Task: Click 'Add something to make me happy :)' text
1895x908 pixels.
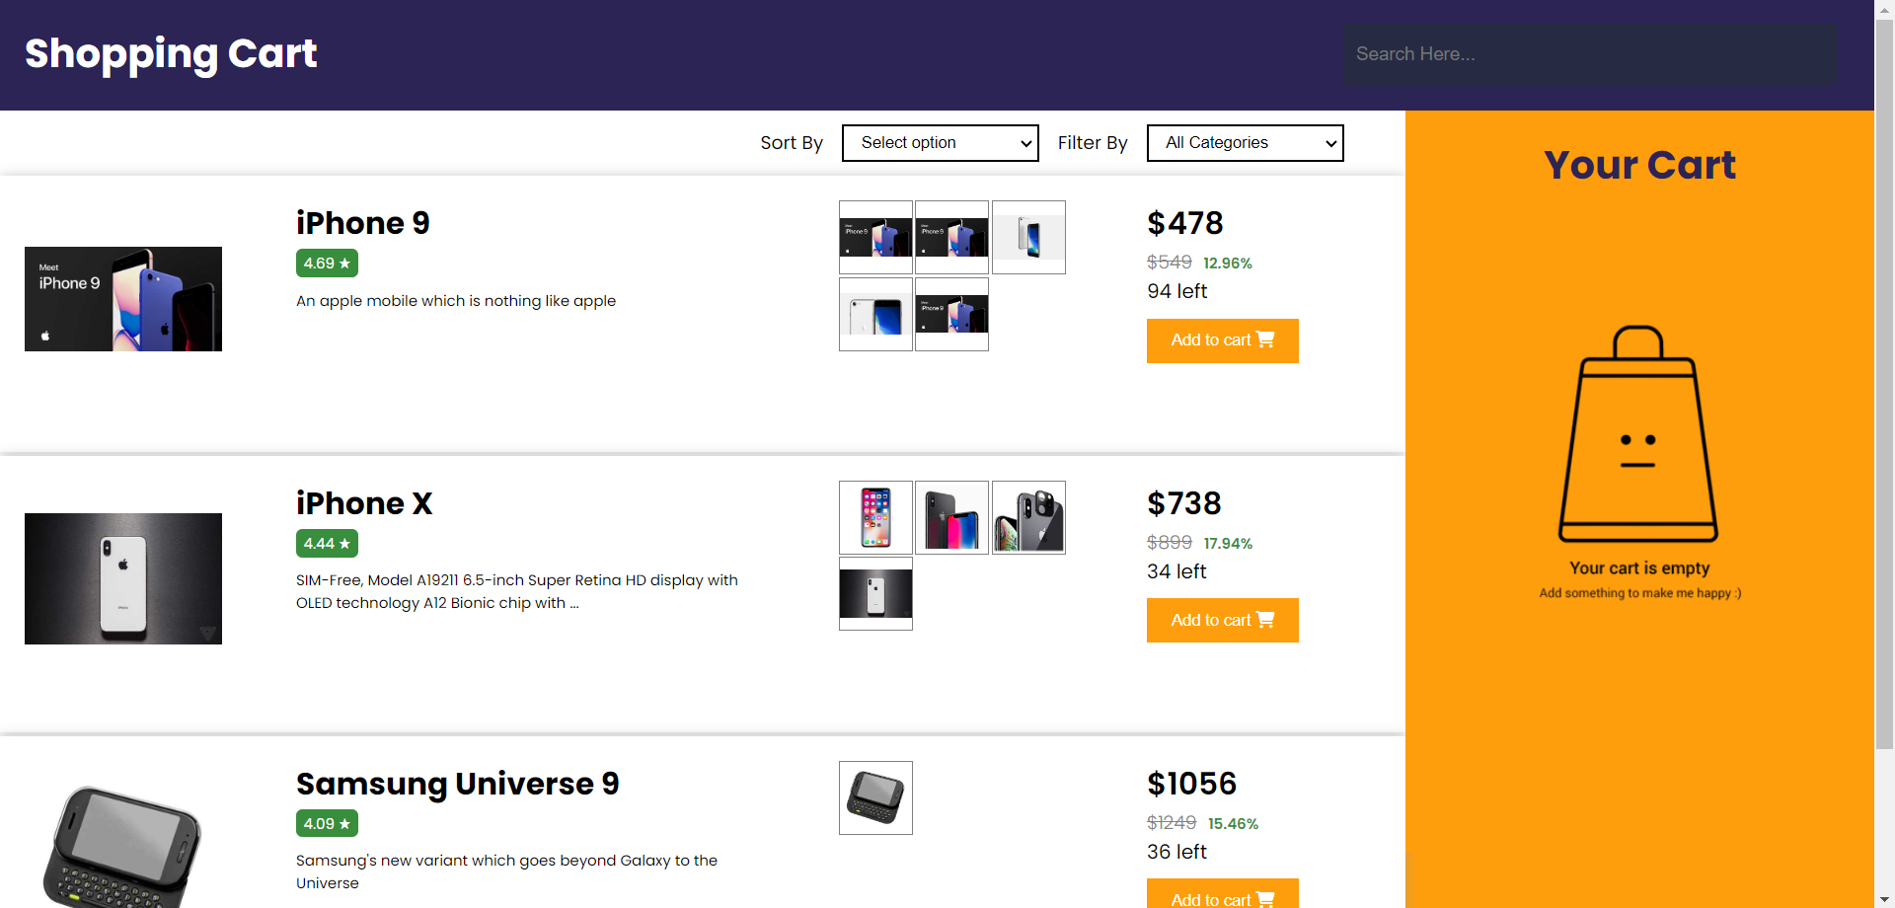Action: coord(1639,593)
